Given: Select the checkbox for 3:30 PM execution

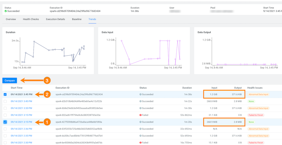Looking at the screenshot, I should pos(5,108).
